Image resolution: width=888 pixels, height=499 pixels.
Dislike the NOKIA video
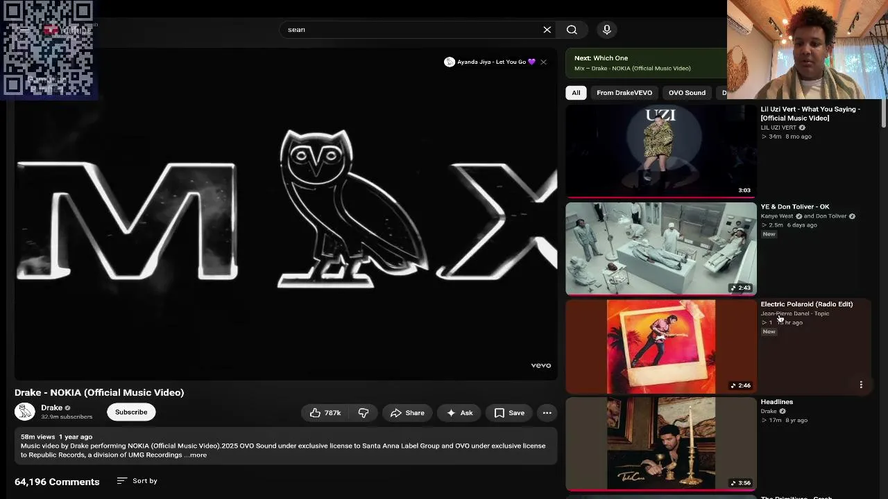(x=363, y=413)
